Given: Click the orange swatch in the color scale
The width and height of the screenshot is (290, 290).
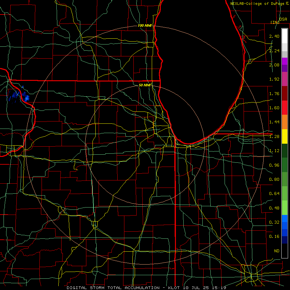Looking at the screenshot, I should [x=285, y=122].
